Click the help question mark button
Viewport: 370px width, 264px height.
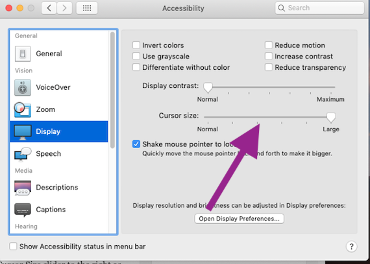coord(351,247)
